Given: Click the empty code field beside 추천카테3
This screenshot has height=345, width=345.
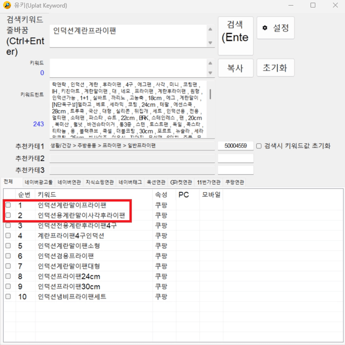Looking at the screenshot, I should point(236,170).
